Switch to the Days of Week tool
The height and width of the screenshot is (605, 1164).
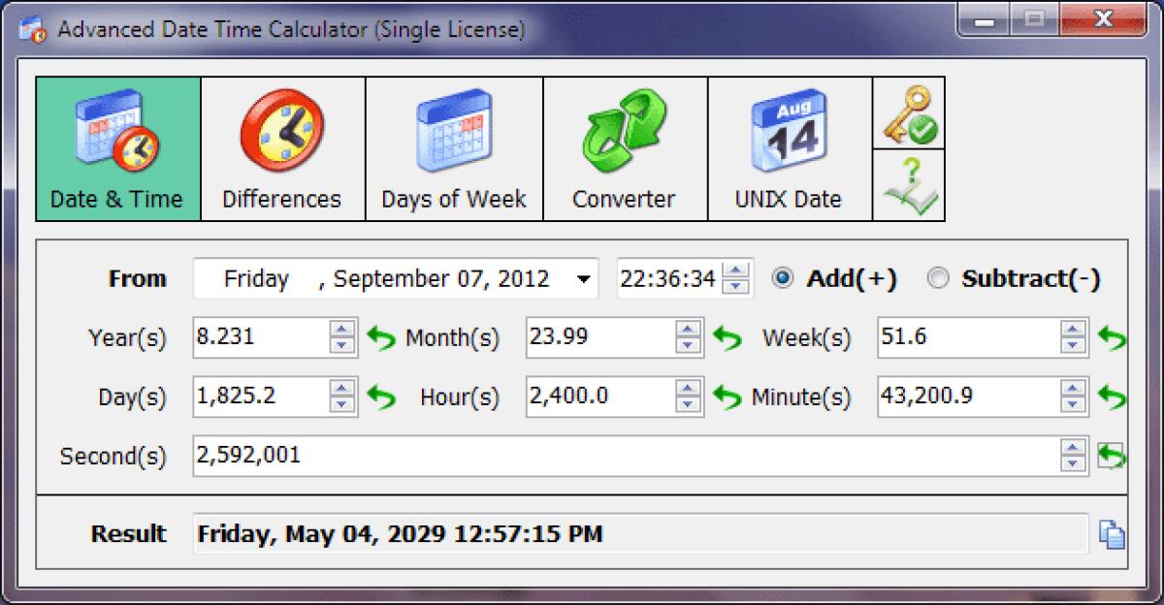pos(452,145)
